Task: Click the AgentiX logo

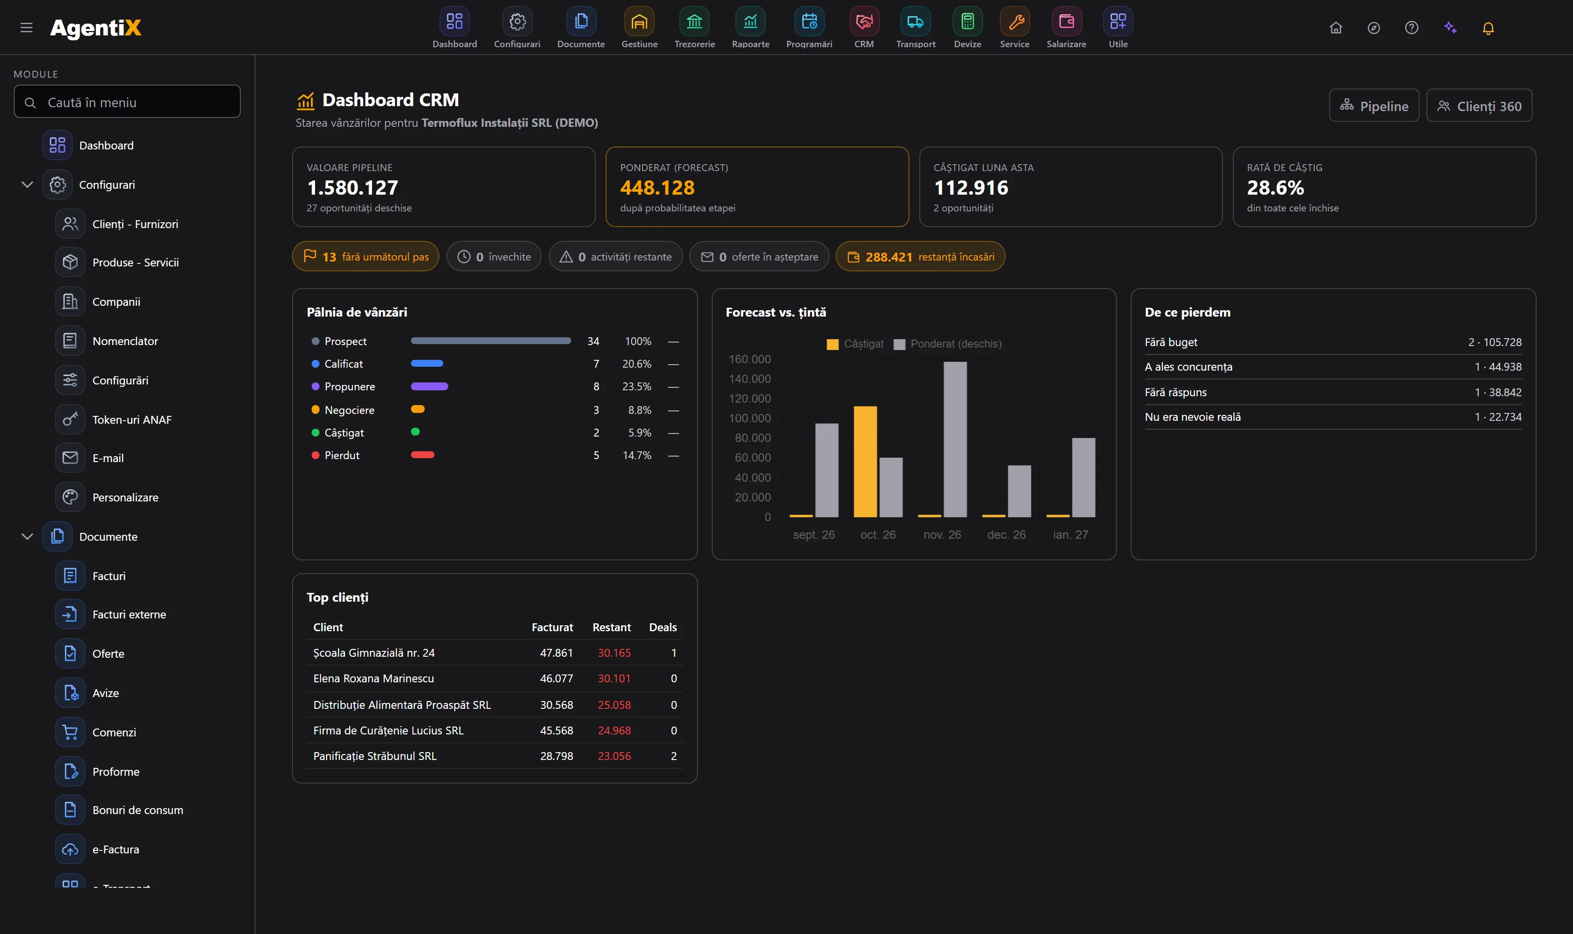Action: point(96,28)
